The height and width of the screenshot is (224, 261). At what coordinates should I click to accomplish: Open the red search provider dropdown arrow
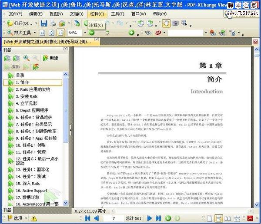(x=164, y=33)
